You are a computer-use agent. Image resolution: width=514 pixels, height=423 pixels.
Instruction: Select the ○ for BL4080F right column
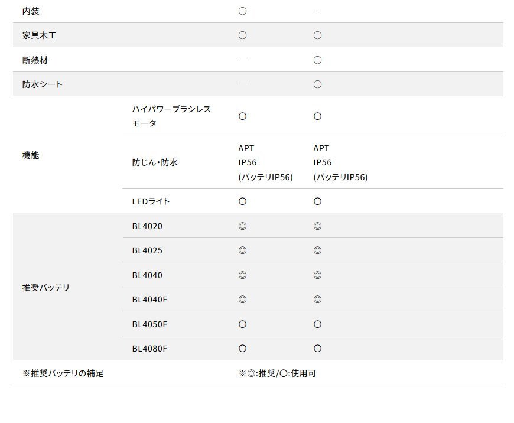[317, 349]
